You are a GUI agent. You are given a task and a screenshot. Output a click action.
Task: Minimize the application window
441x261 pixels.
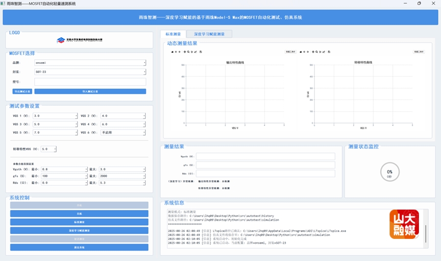pyautogui.click(x=405, y=3)
